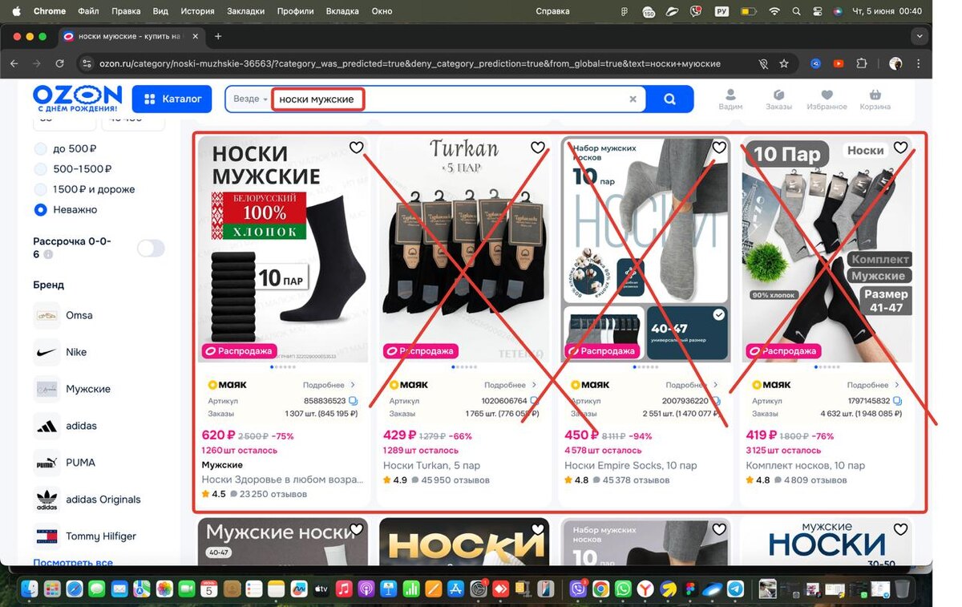Viewport: 962px width, 607px height.
Task: Open the Носки Turkan, 5 пар title
Action: tap(431, 465)
